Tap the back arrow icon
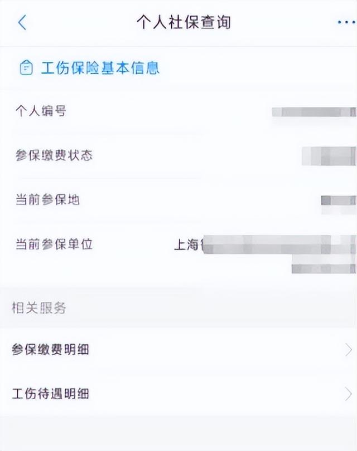Viewport: 357px width, 451px height. [22, 23]
